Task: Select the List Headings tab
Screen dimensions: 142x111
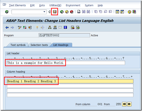Action: [61, 45]
